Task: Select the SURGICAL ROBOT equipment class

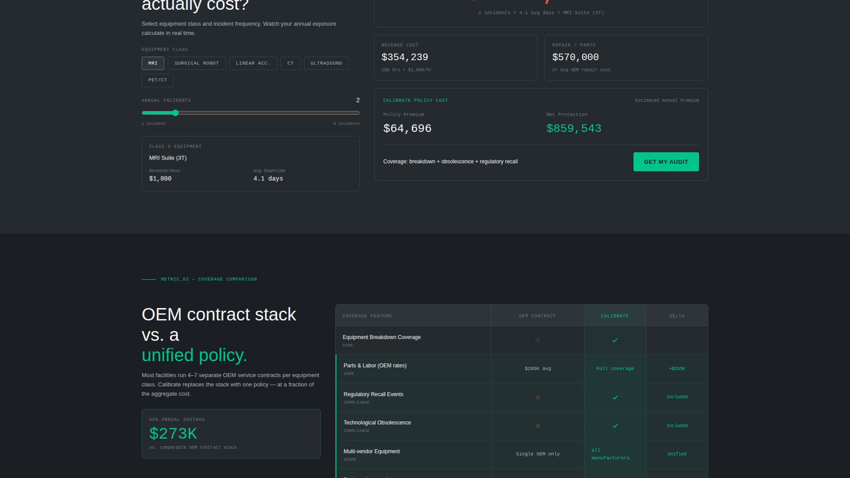Action: click(197, 63)
